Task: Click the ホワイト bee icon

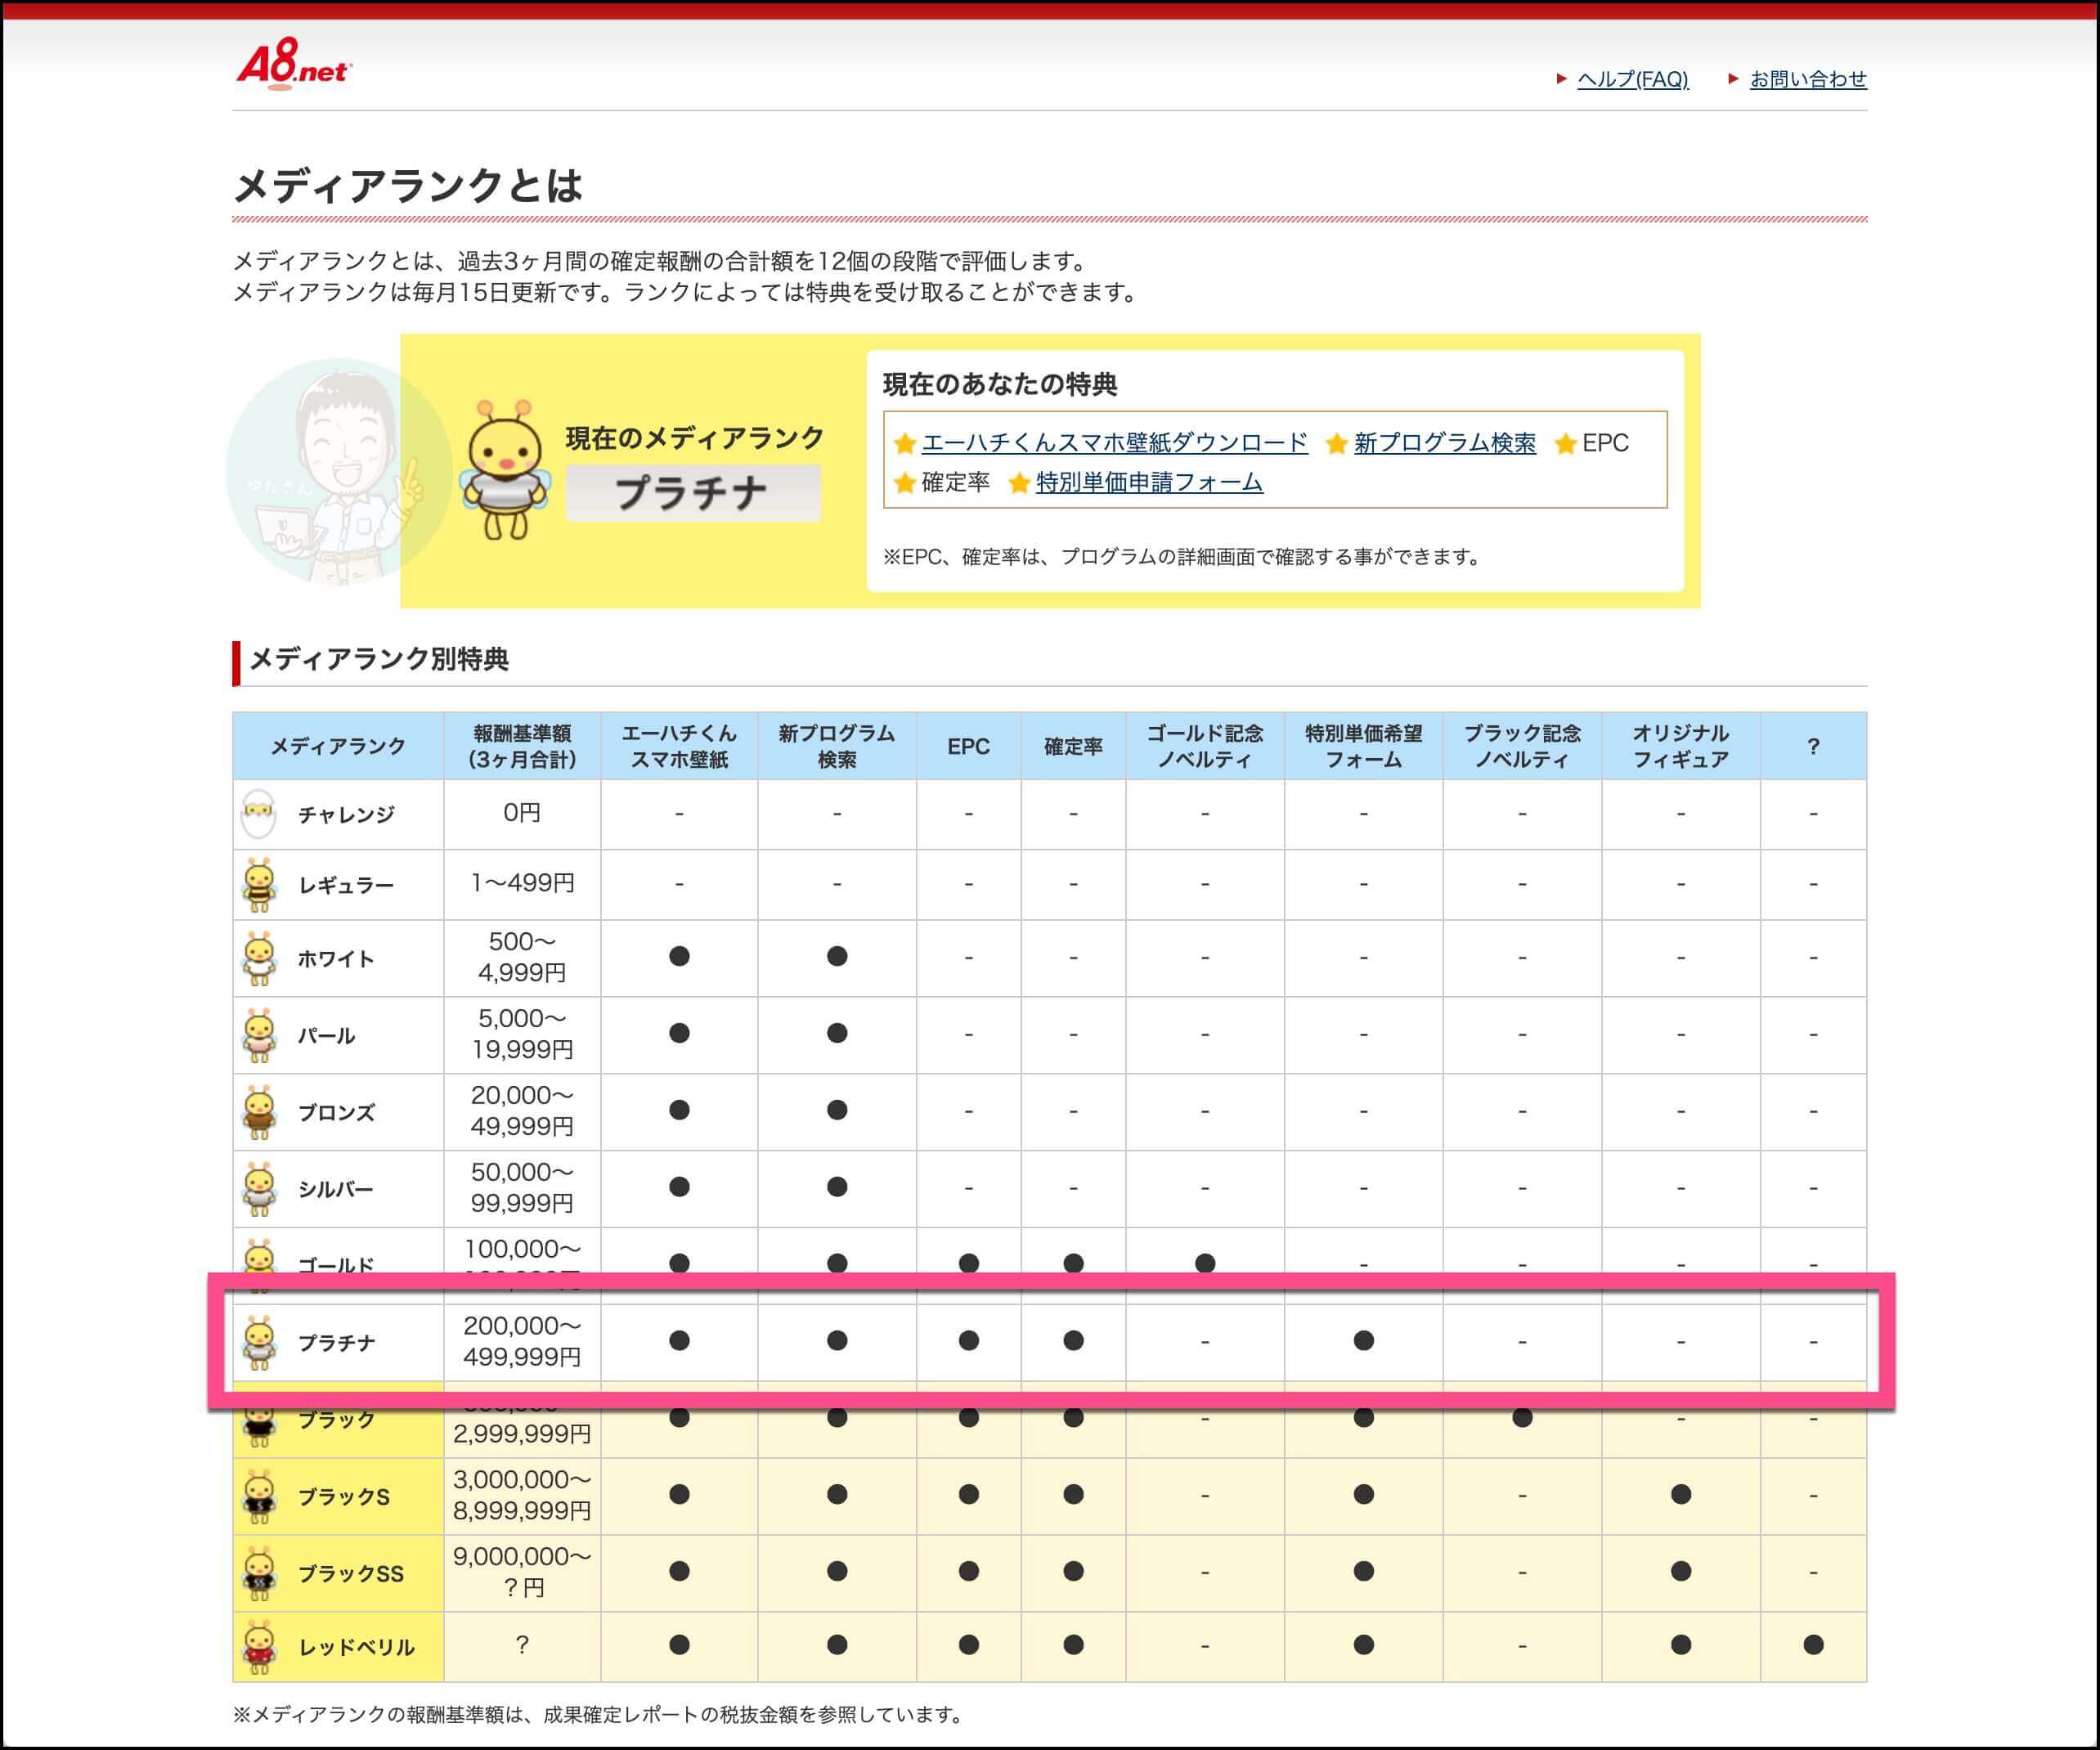Action: coord(259,958)
